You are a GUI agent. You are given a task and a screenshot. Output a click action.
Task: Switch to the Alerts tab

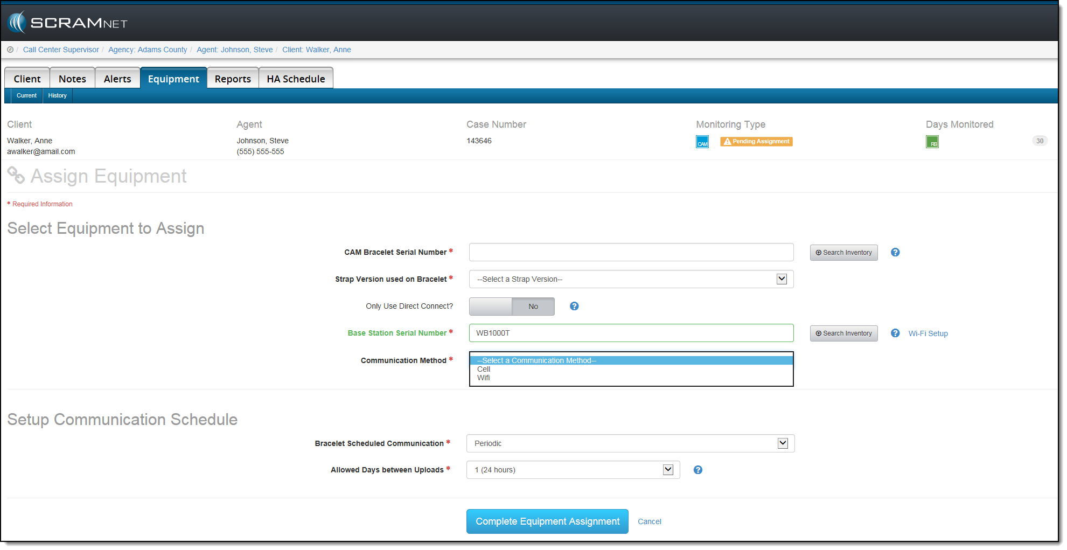[x=117, y=79]
